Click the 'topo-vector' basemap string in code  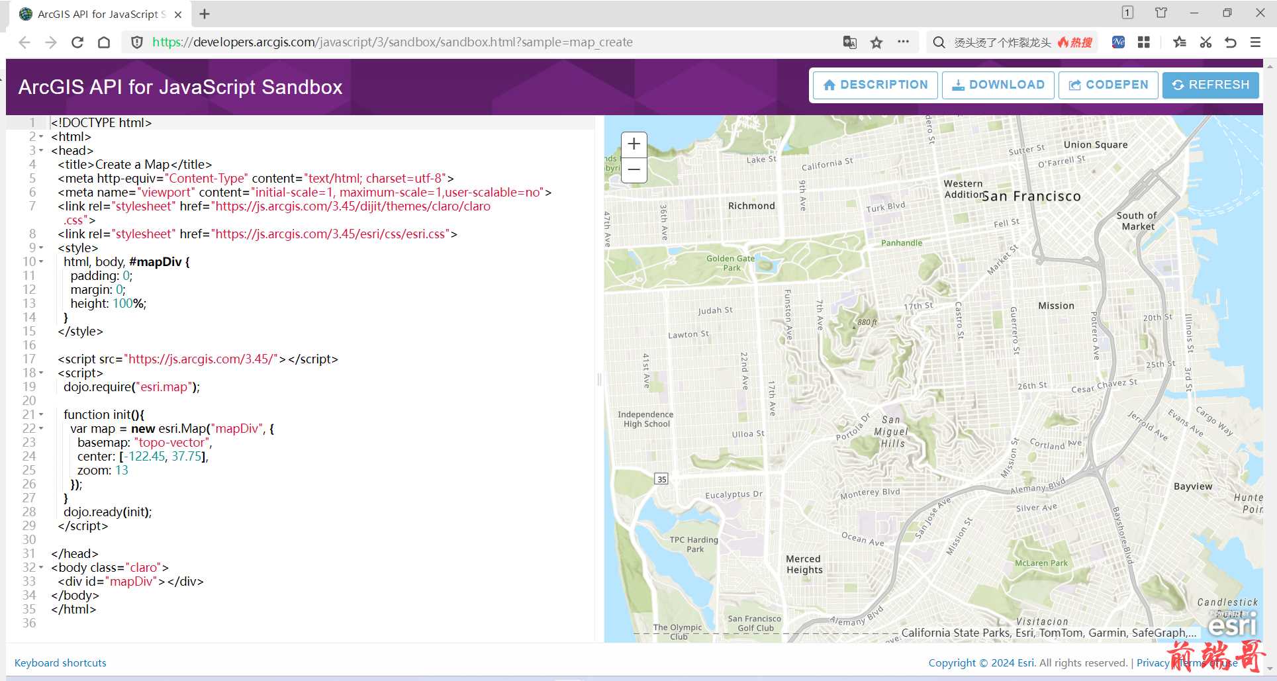(171, 442)
